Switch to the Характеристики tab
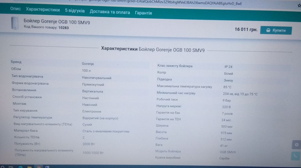301x168 pixels. [43, 10]
